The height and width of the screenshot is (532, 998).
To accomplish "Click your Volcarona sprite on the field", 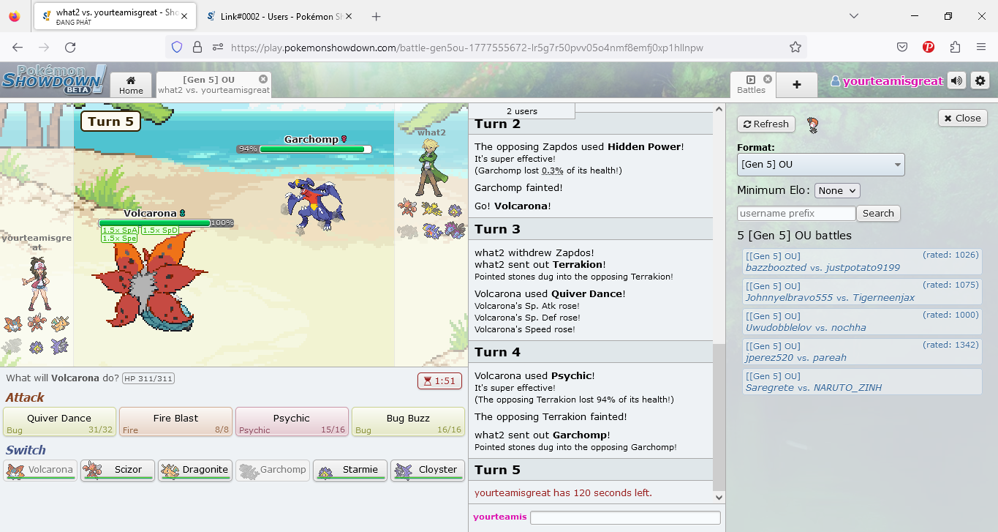I will [x=148, y=282].
